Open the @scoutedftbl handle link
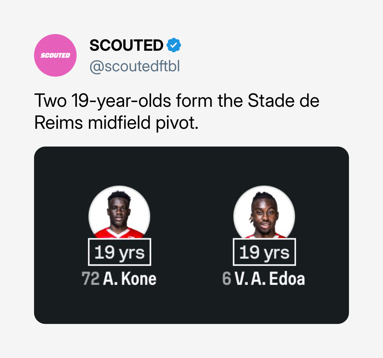 135,66
